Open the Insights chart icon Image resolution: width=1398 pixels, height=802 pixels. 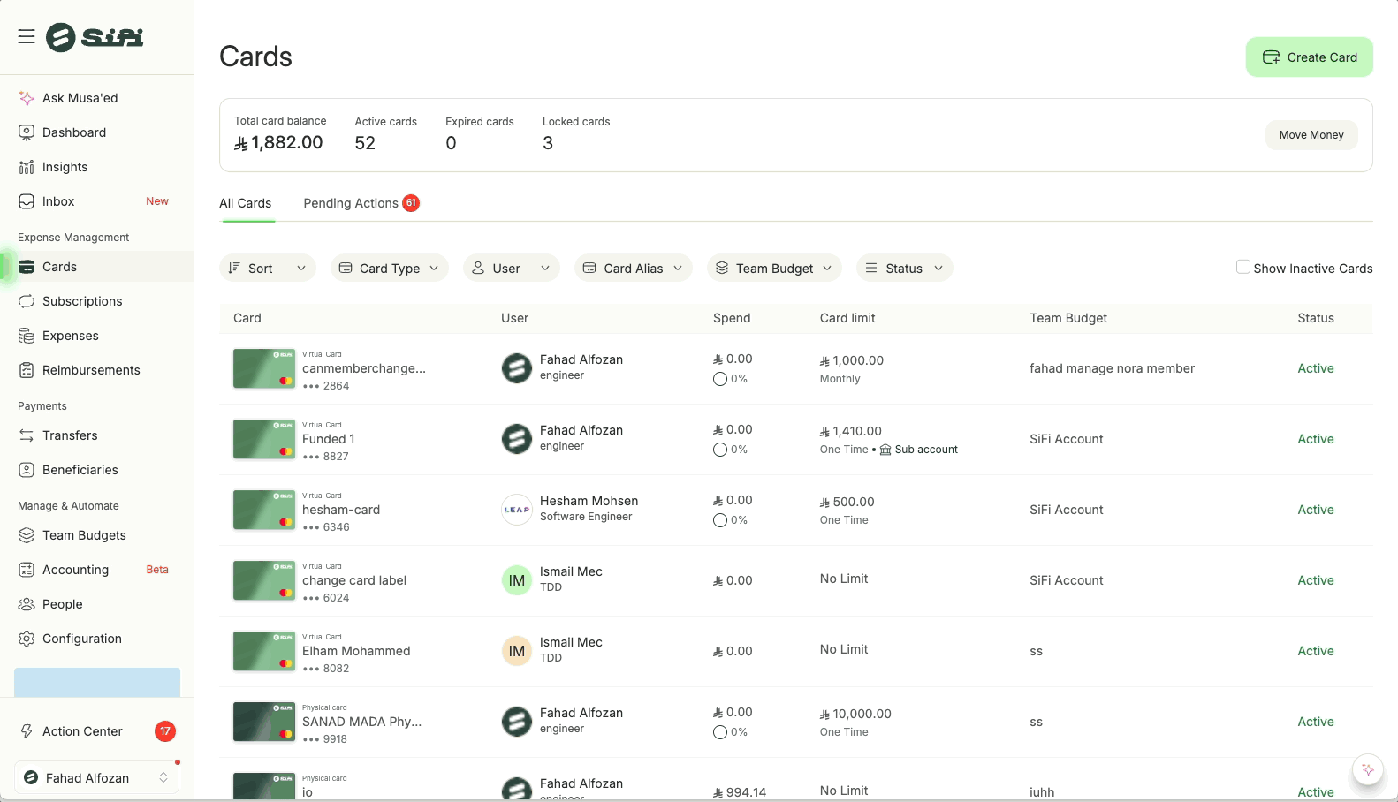[27, 167]
